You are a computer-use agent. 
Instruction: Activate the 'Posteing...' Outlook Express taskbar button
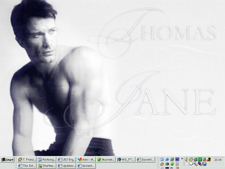tap(47, 160)
